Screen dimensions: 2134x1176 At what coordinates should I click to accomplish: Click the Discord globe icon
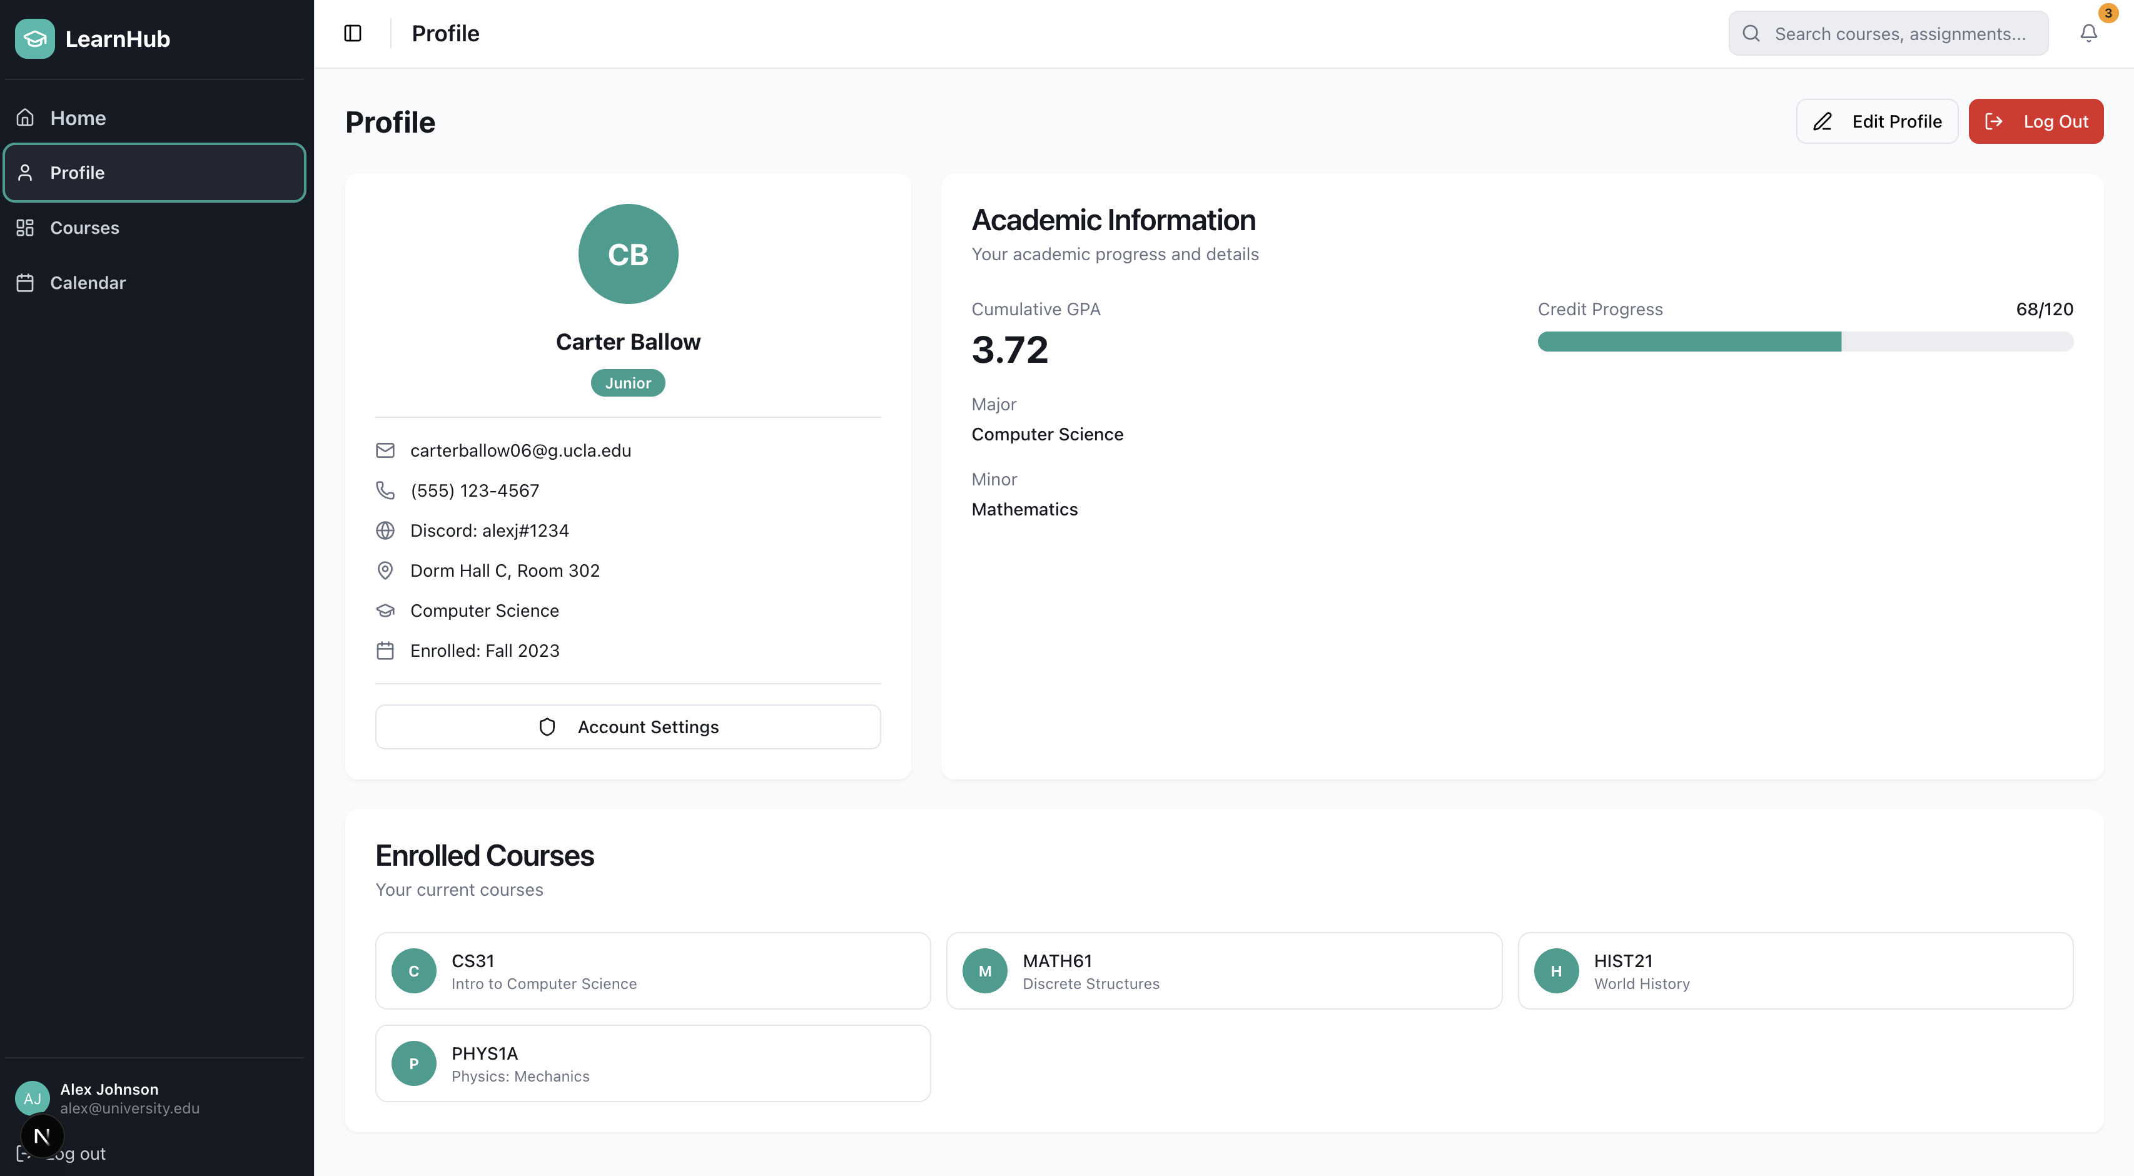385,530
